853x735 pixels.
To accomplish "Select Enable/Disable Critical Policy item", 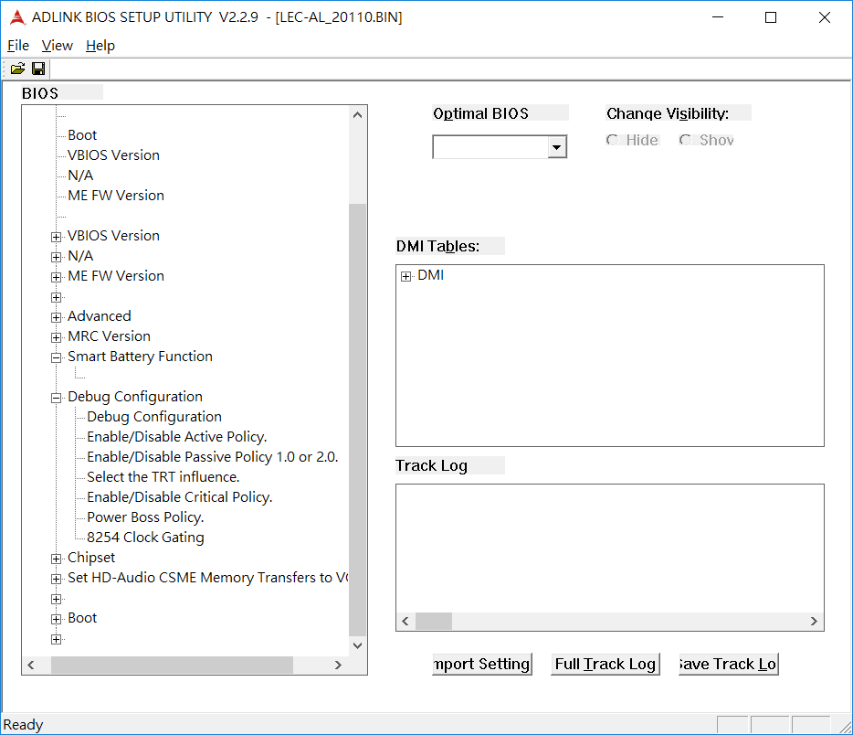I will click(180, 497).
